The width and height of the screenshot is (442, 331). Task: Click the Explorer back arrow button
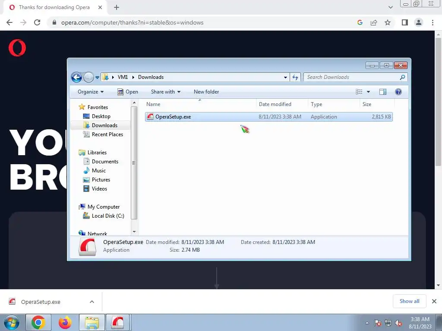coord(76,77)
